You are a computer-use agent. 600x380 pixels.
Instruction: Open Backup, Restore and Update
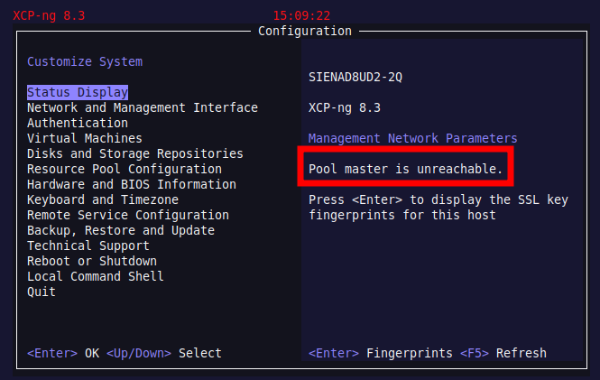[121, 230]
